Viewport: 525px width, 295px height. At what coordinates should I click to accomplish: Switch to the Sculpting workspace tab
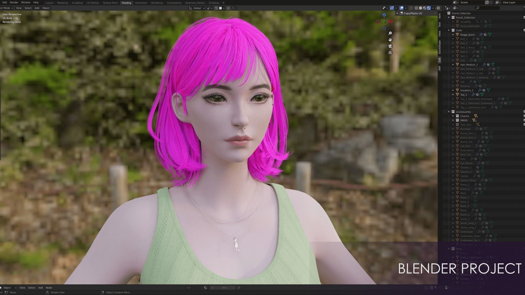[77, 3]
